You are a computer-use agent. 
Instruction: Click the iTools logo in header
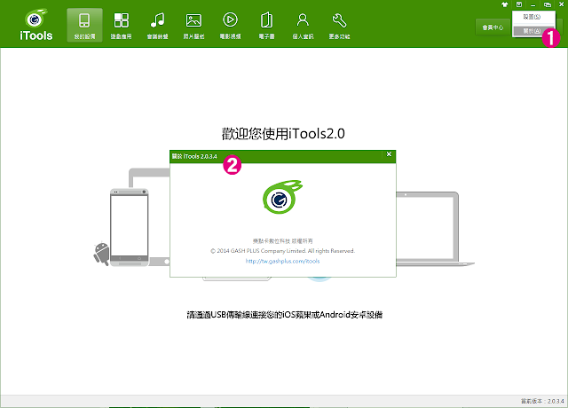pyautogui.click(x=35, y=25)
